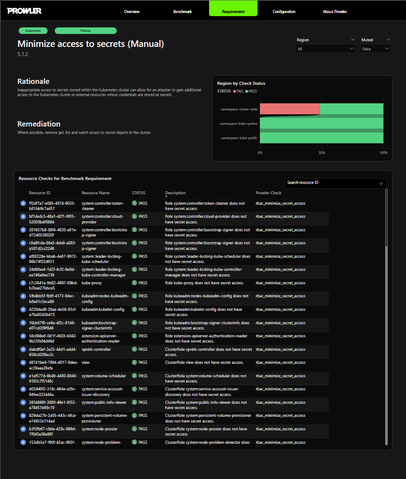Select resource name 'kube-proxy'
Image resolution: width=406 pixels, height=479 pixels.
tap(92, 283)
